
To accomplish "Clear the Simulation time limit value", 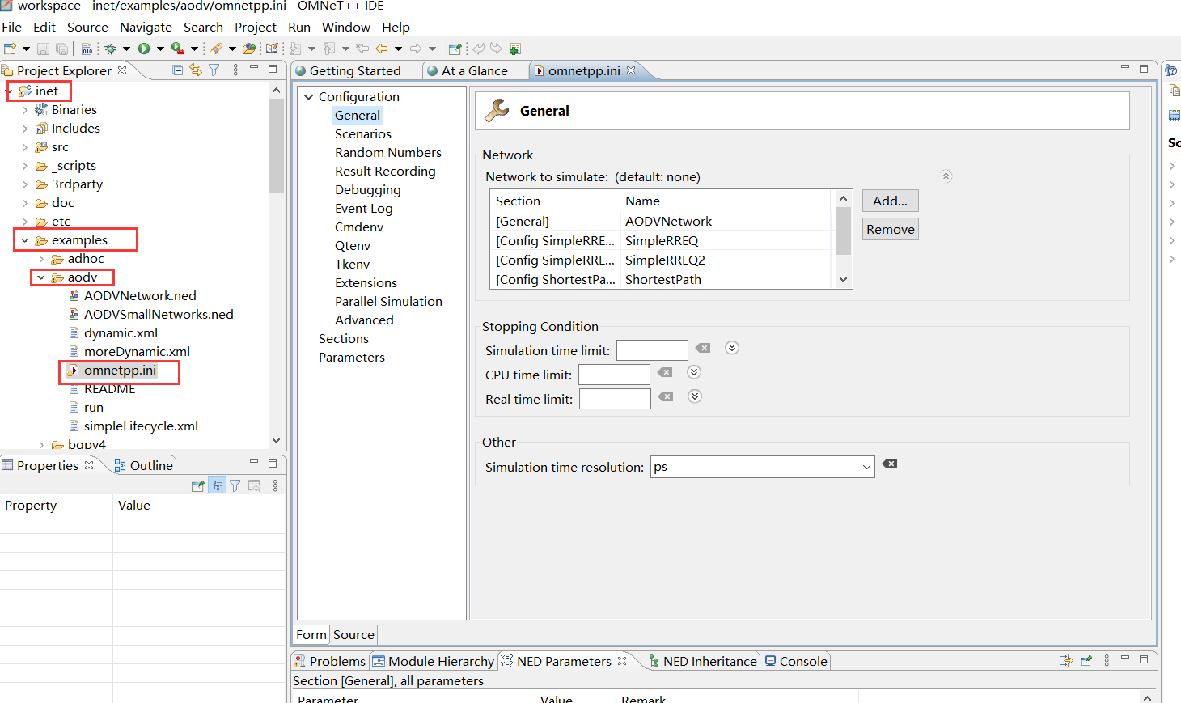I will tap(703, 349).
